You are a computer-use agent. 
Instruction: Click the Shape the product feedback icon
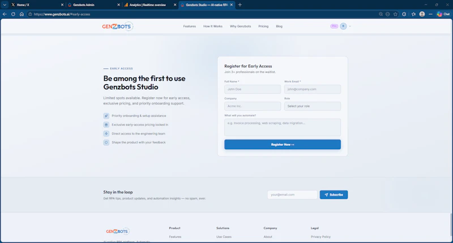click(x=106, y=142)
